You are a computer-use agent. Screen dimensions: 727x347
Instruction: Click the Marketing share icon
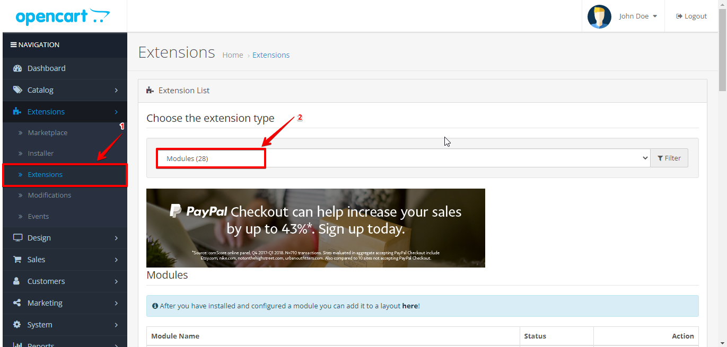click(x=17, y=303)
